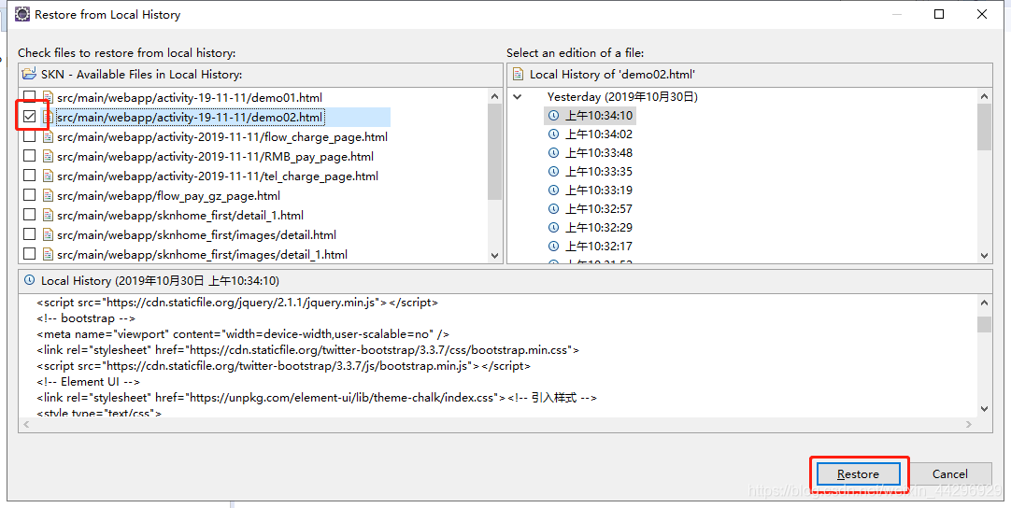Image resolution: width=1011 pixels, height=508 pixels.
Task: Click preview pane horizontal scroll left arrow
Action: pos(26,424)
